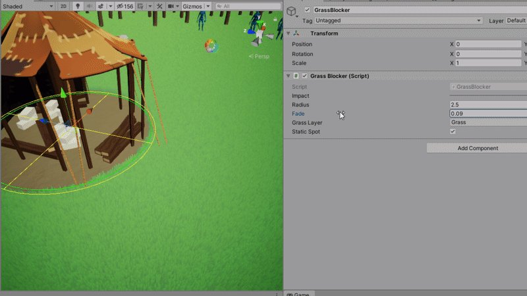Open grid settings dropdown arrow
The image size is (527, 296).
(x=150, y=6)
